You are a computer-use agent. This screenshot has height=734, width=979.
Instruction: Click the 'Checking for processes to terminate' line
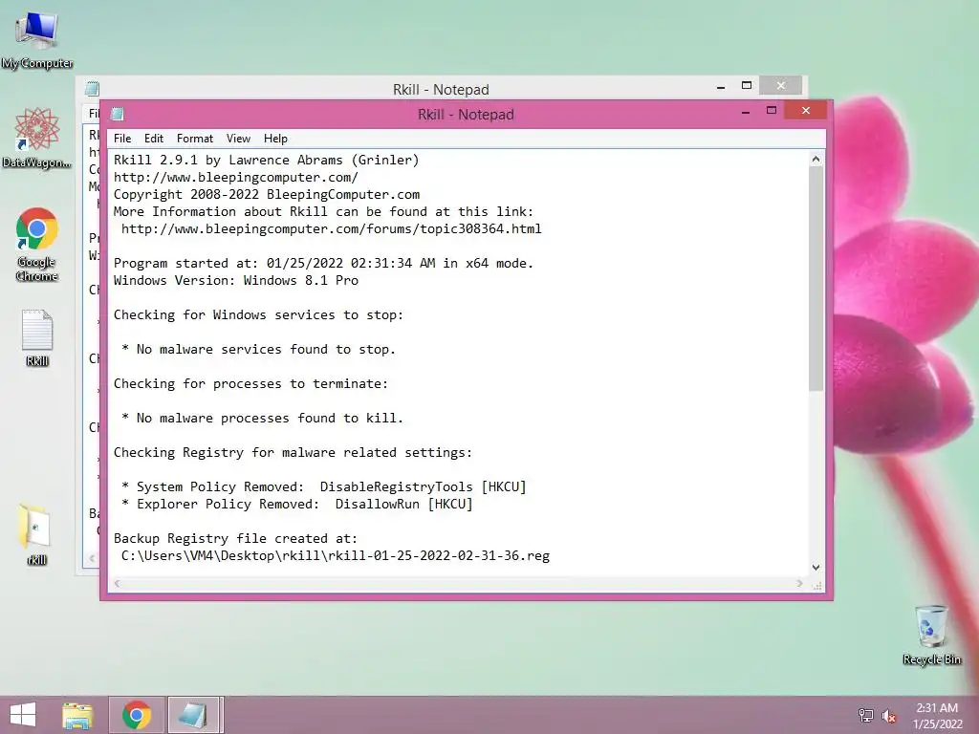251,383
